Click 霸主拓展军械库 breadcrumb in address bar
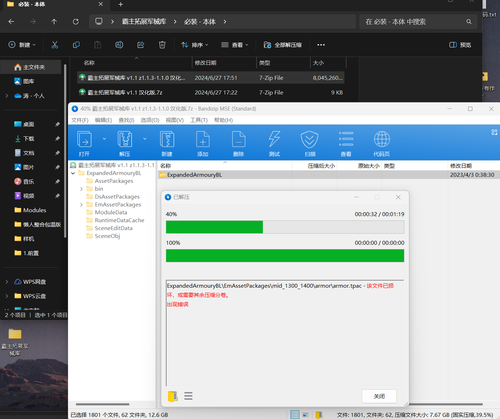The height and width of the screenshot is (419, 500). pos(144,22)
